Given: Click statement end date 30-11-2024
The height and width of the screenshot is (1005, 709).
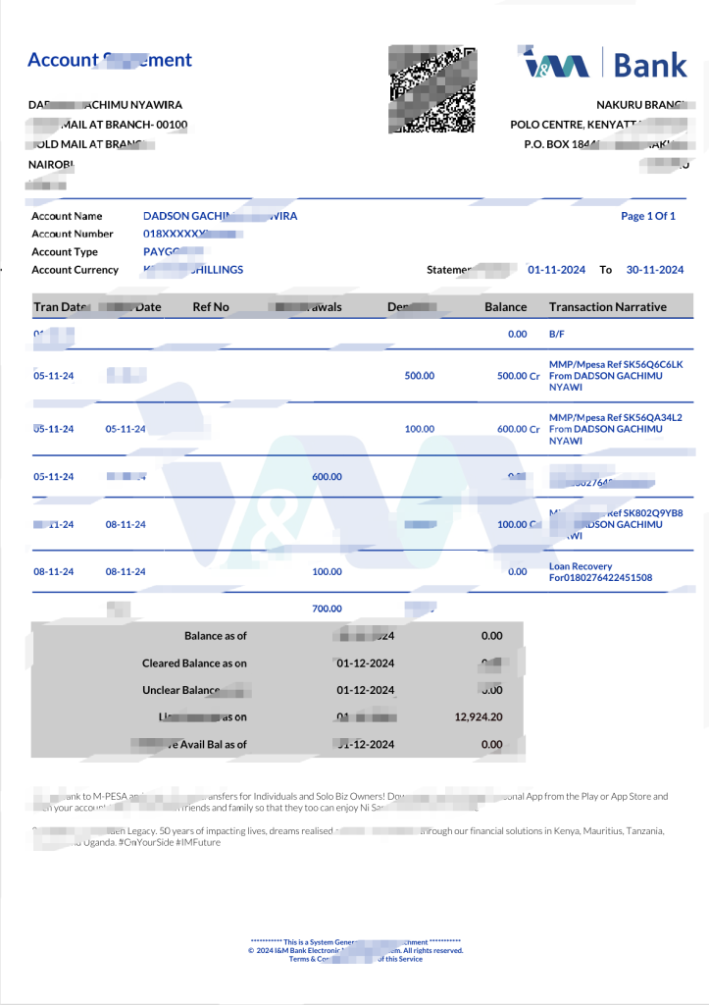Looking at the screenshot, I should pos(654,270).
